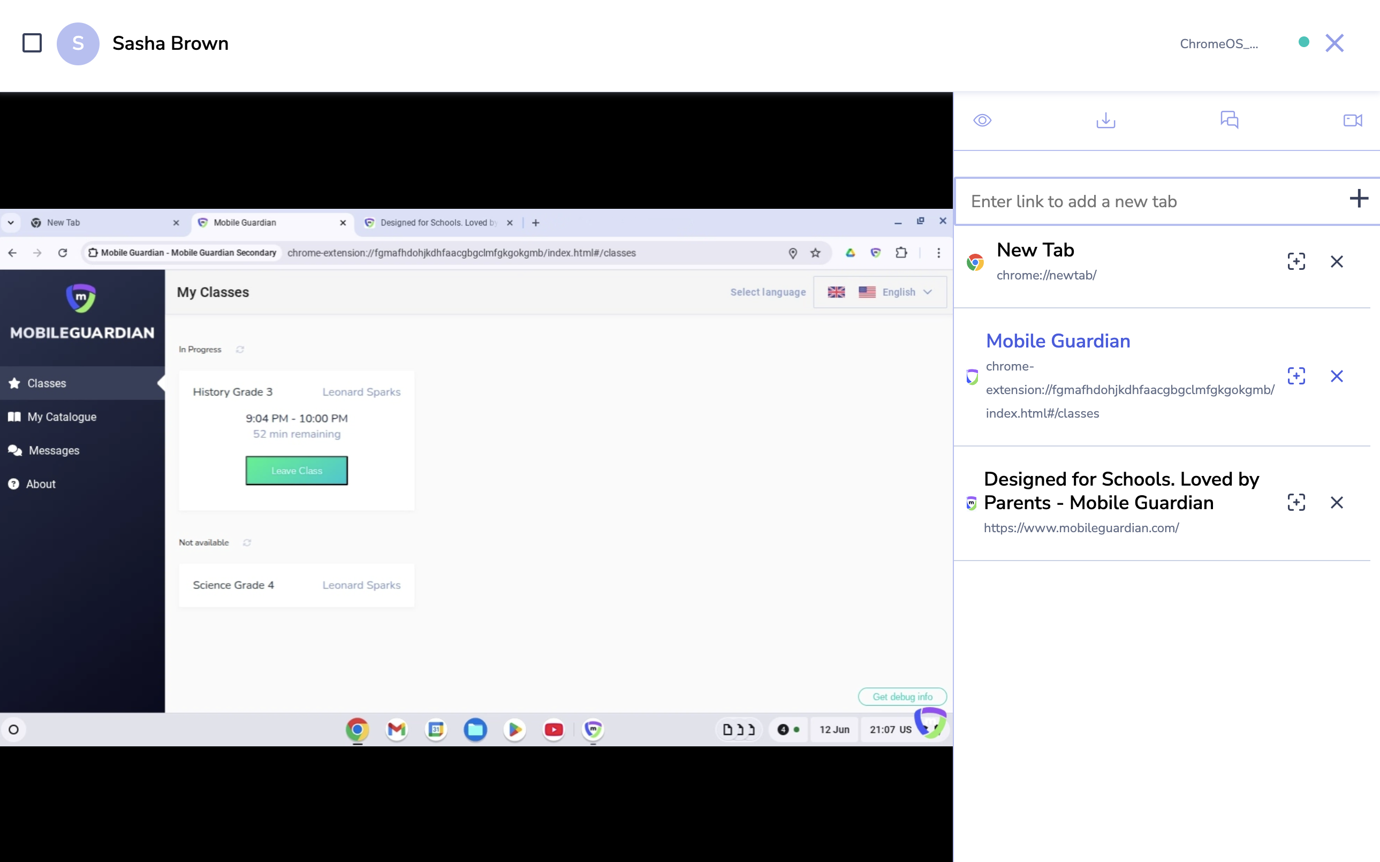Open the YouTube app in the shelf
Viewport: 1380px width, 862px height.
coord(553,729)
